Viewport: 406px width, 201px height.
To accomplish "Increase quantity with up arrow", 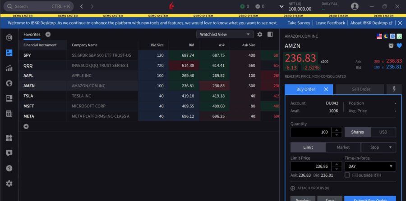I will click(337, 130).
